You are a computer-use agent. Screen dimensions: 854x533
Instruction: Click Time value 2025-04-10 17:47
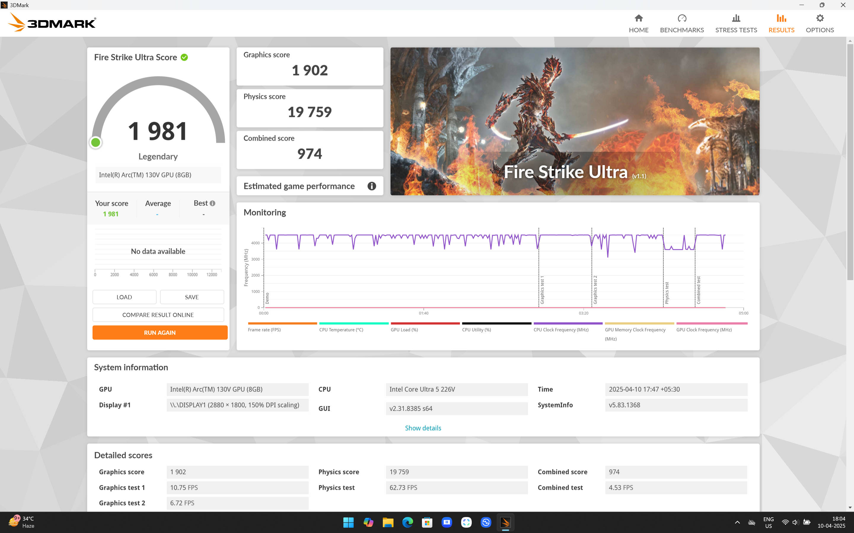[x=676, y=389]
